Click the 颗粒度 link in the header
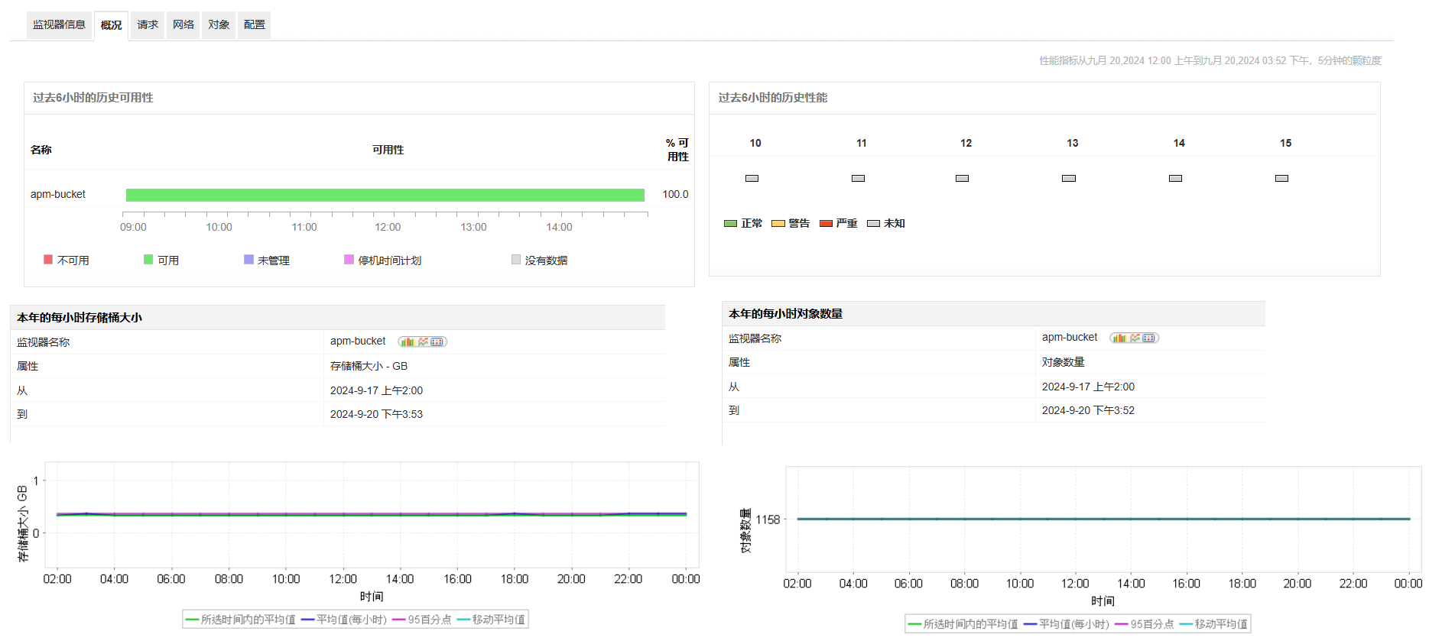This screenshot has height=644, width=1442. point(1366,60)
